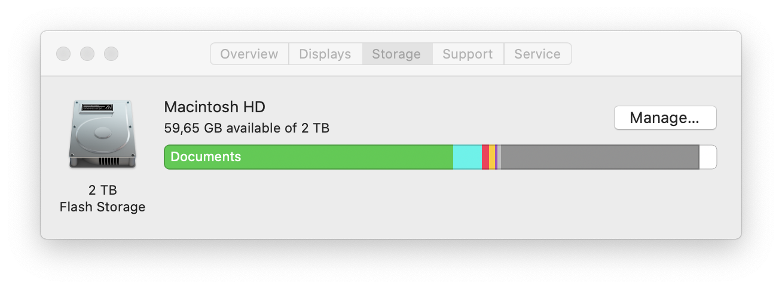Click the red segment of storage bar
This screenshot has height=289, width=782.
click(x=485, y=157)
